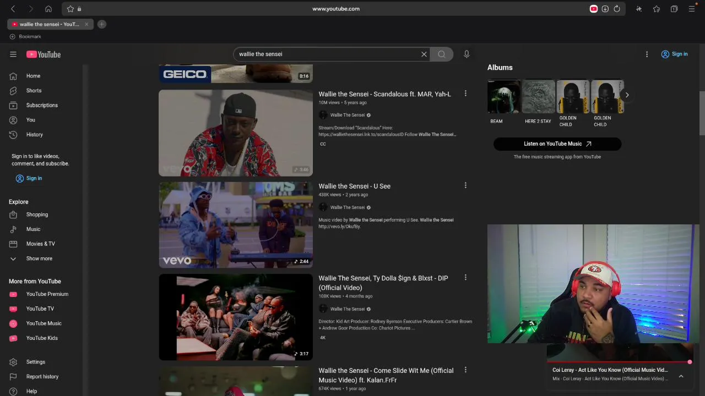The width and height of the screenshot is (705, 396).
Task: Reload the page with refresh icon
Action: click(x=617, y=9)
